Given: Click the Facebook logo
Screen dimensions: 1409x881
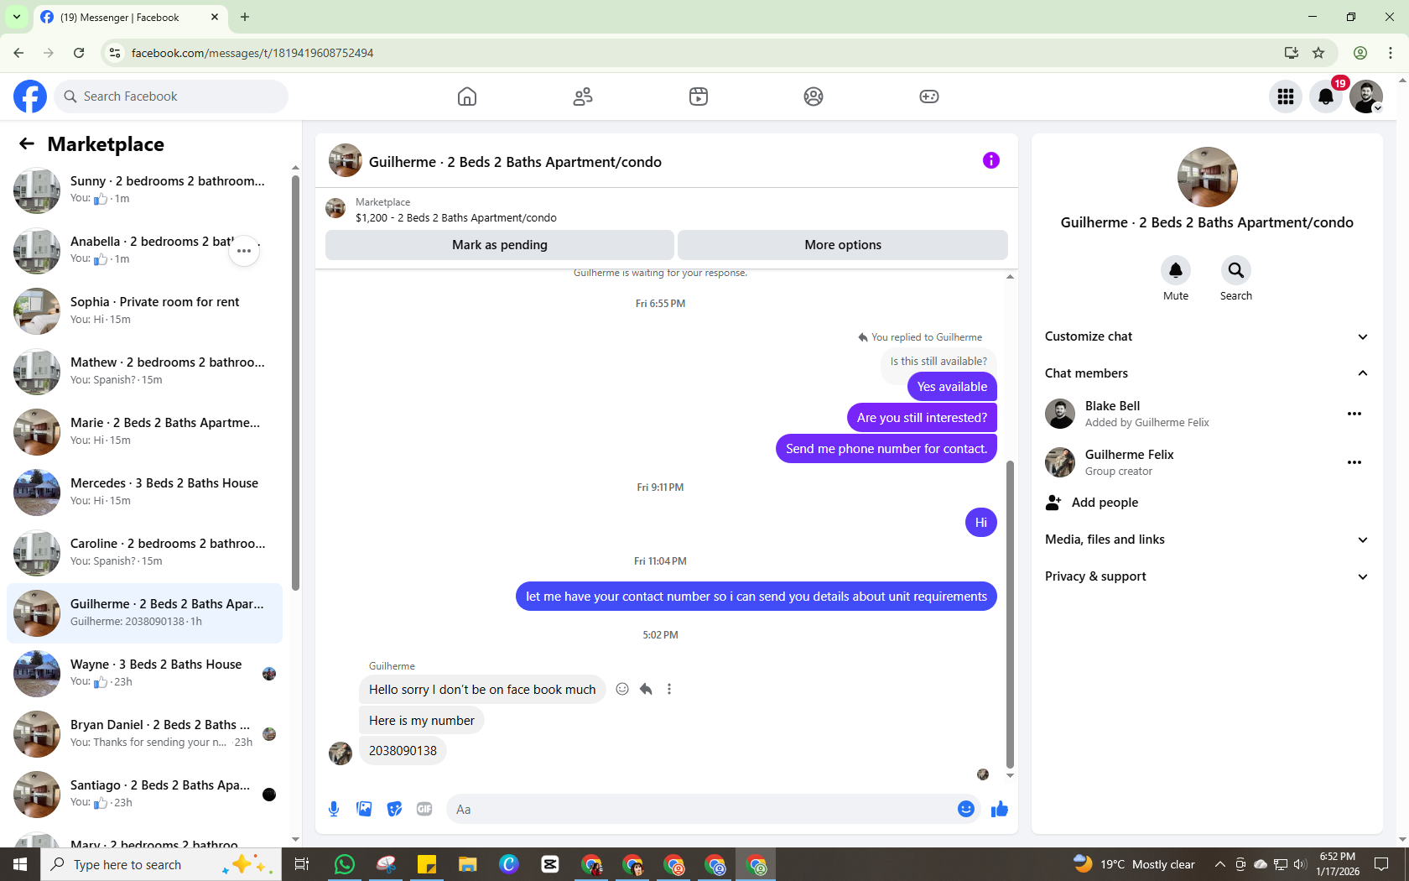Looking at the screenshot, I should click(x=30, y=96).
